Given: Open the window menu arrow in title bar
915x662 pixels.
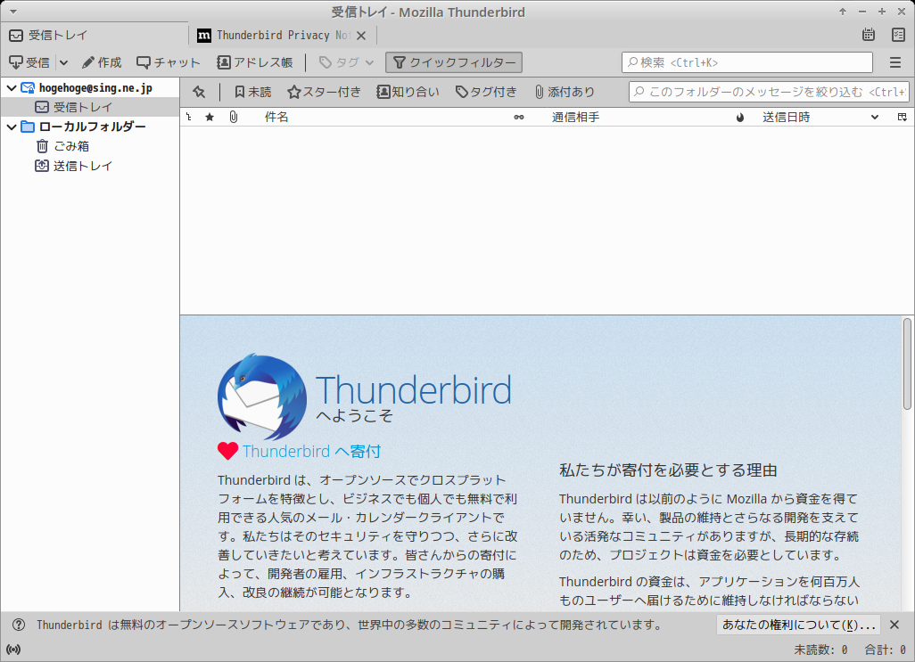Looking at the screenshot, I should (12, 12).
